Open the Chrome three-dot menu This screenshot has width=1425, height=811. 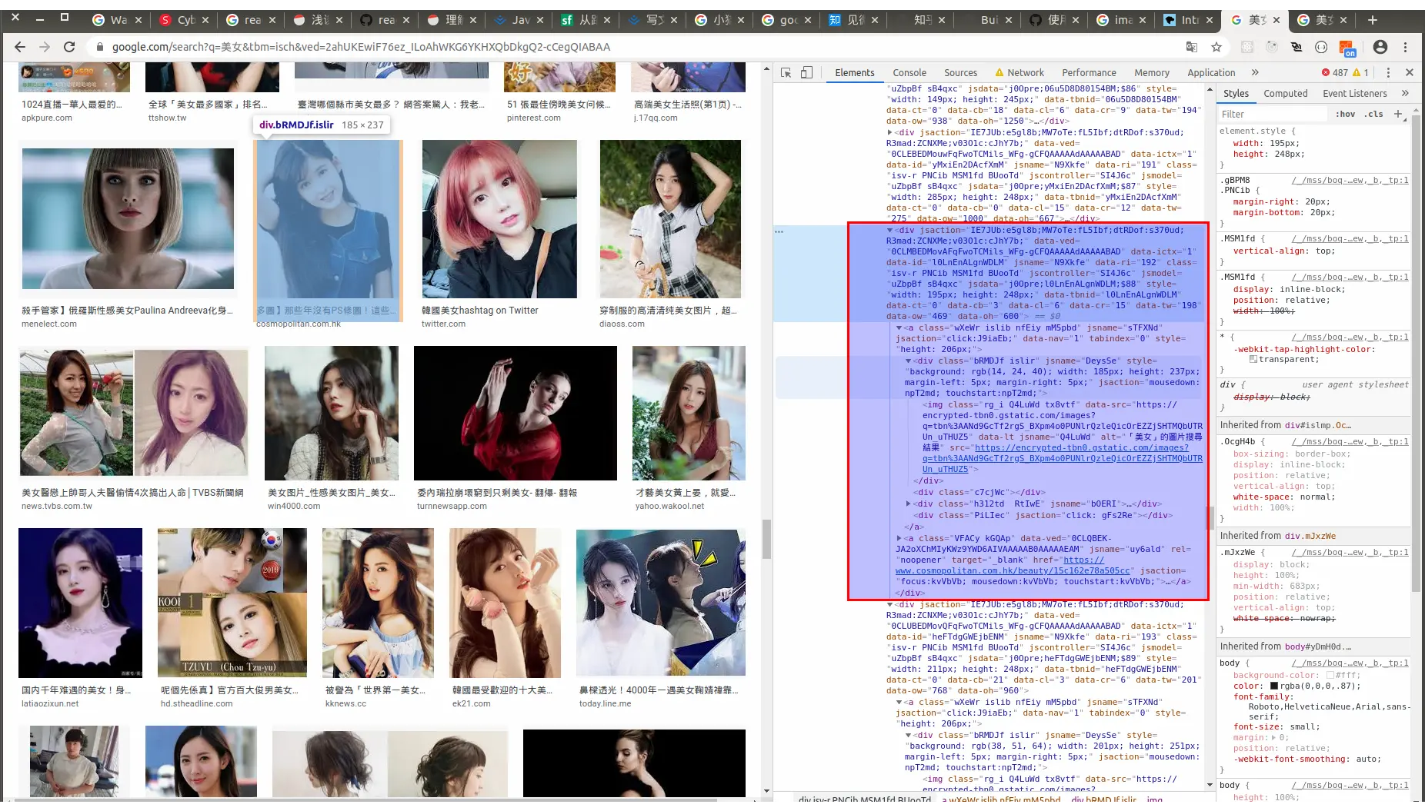1405,47
